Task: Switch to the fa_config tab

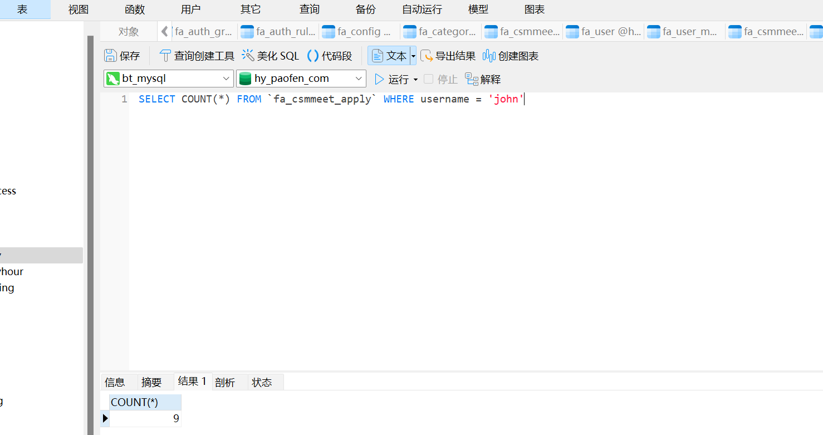Action: point(359,32)
